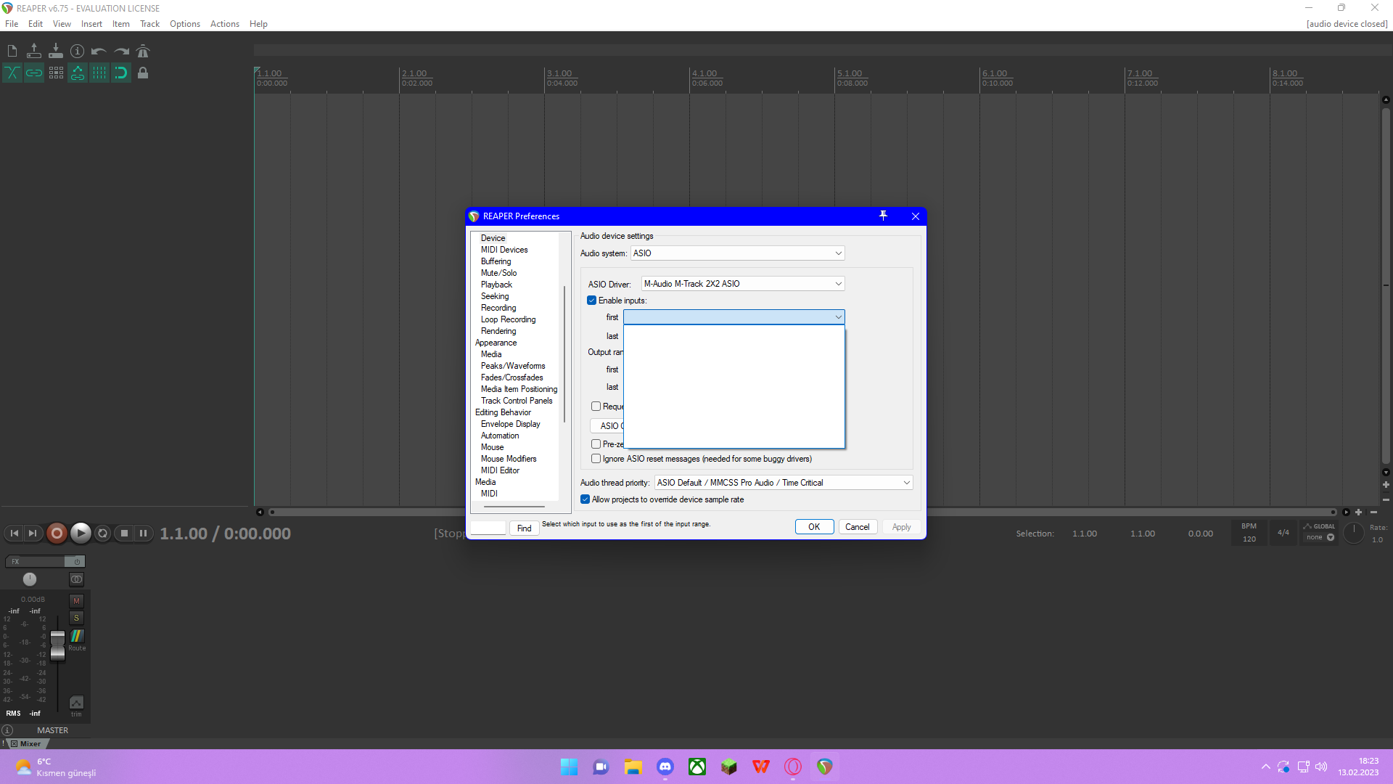Viewport: 1393px width, 784px height.
Task: Select MIDI Devices in preferences list
Action: [x=504, y=250]
